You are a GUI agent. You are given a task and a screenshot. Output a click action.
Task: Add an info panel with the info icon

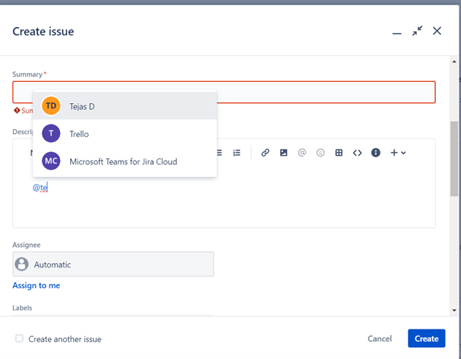(x=376, y=153)
